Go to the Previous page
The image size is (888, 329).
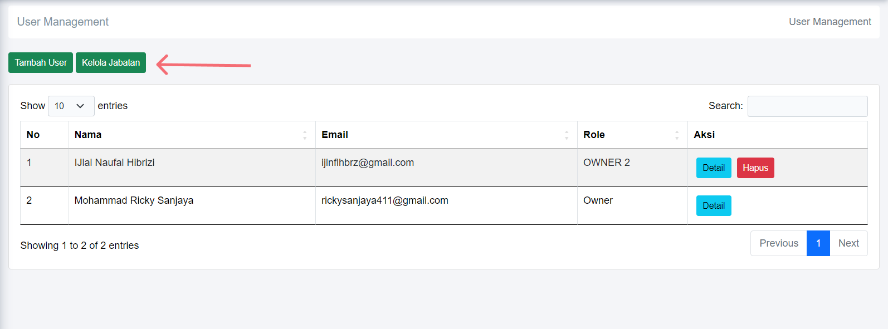click(x=778, y=243)
